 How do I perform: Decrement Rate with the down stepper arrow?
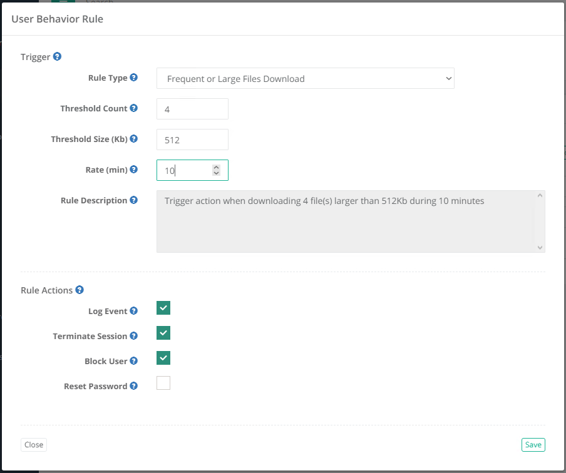click(x=216, y=173)
